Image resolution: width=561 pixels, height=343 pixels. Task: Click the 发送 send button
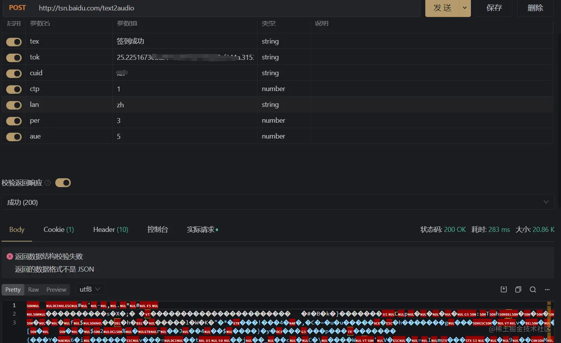(442, 8)
